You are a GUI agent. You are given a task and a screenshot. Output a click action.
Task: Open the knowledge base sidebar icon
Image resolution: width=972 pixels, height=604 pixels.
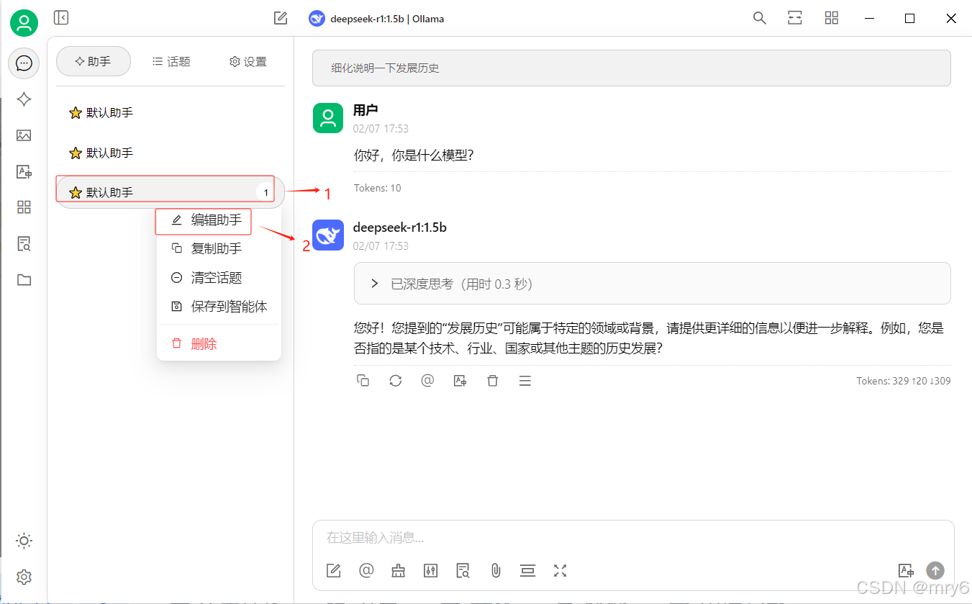click(x=24, y=243)
